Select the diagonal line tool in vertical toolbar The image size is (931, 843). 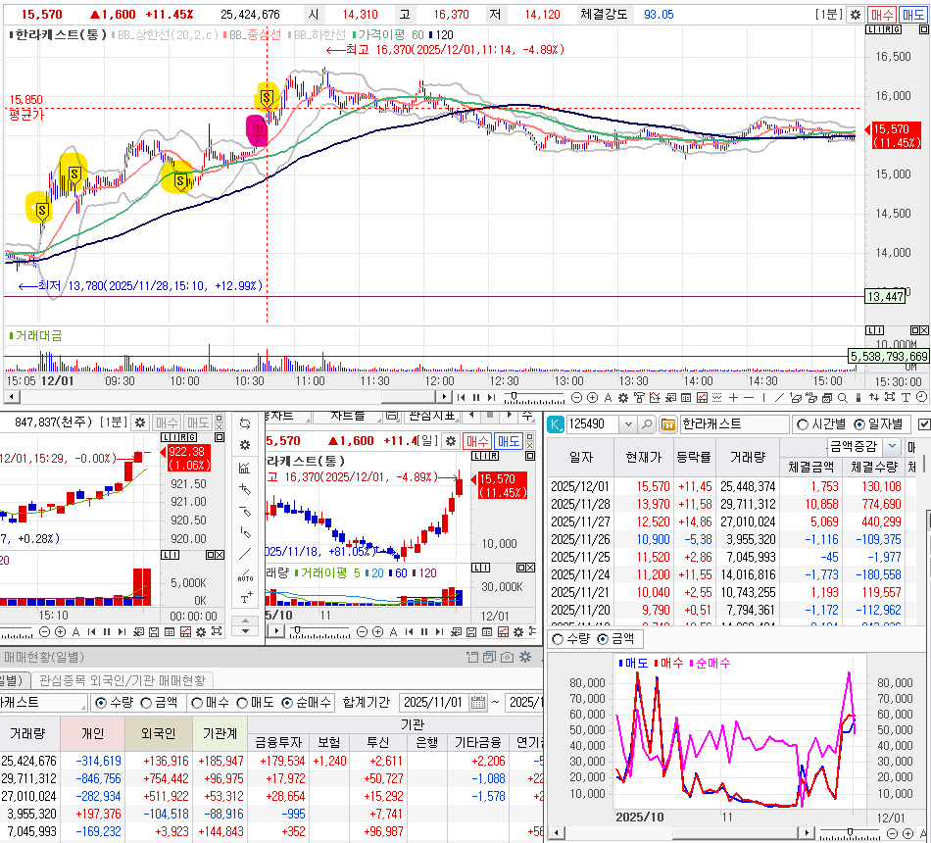pos(245,554)
